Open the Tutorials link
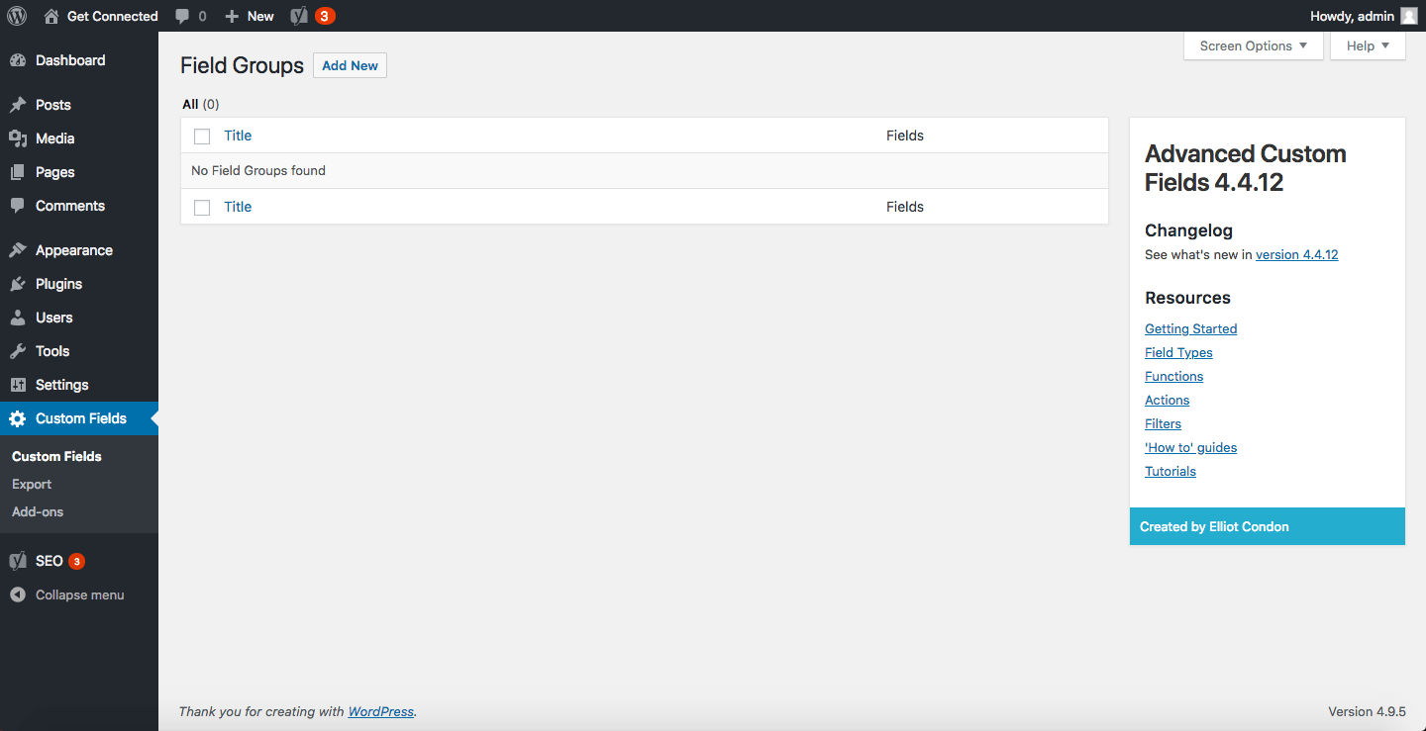Image resolution: width=1426 pixels, height=731 pixels. coord(1171,471)
